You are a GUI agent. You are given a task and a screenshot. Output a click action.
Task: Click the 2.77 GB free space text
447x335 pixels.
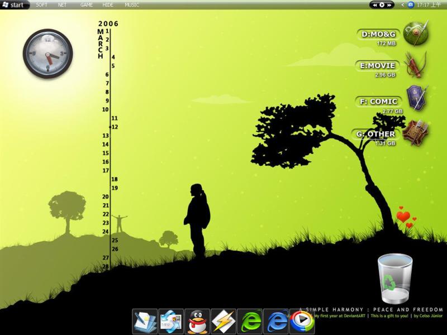coord(393,111)
